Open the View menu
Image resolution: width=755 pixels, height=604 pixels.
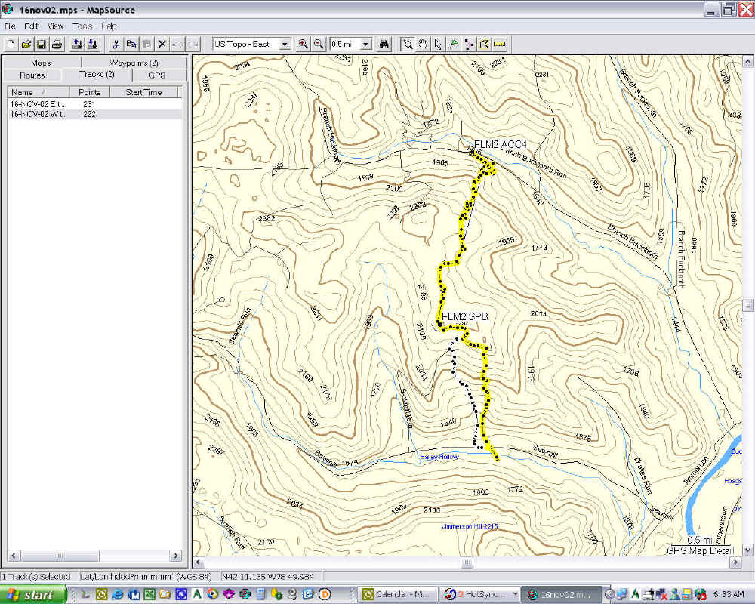coord(55,26)
